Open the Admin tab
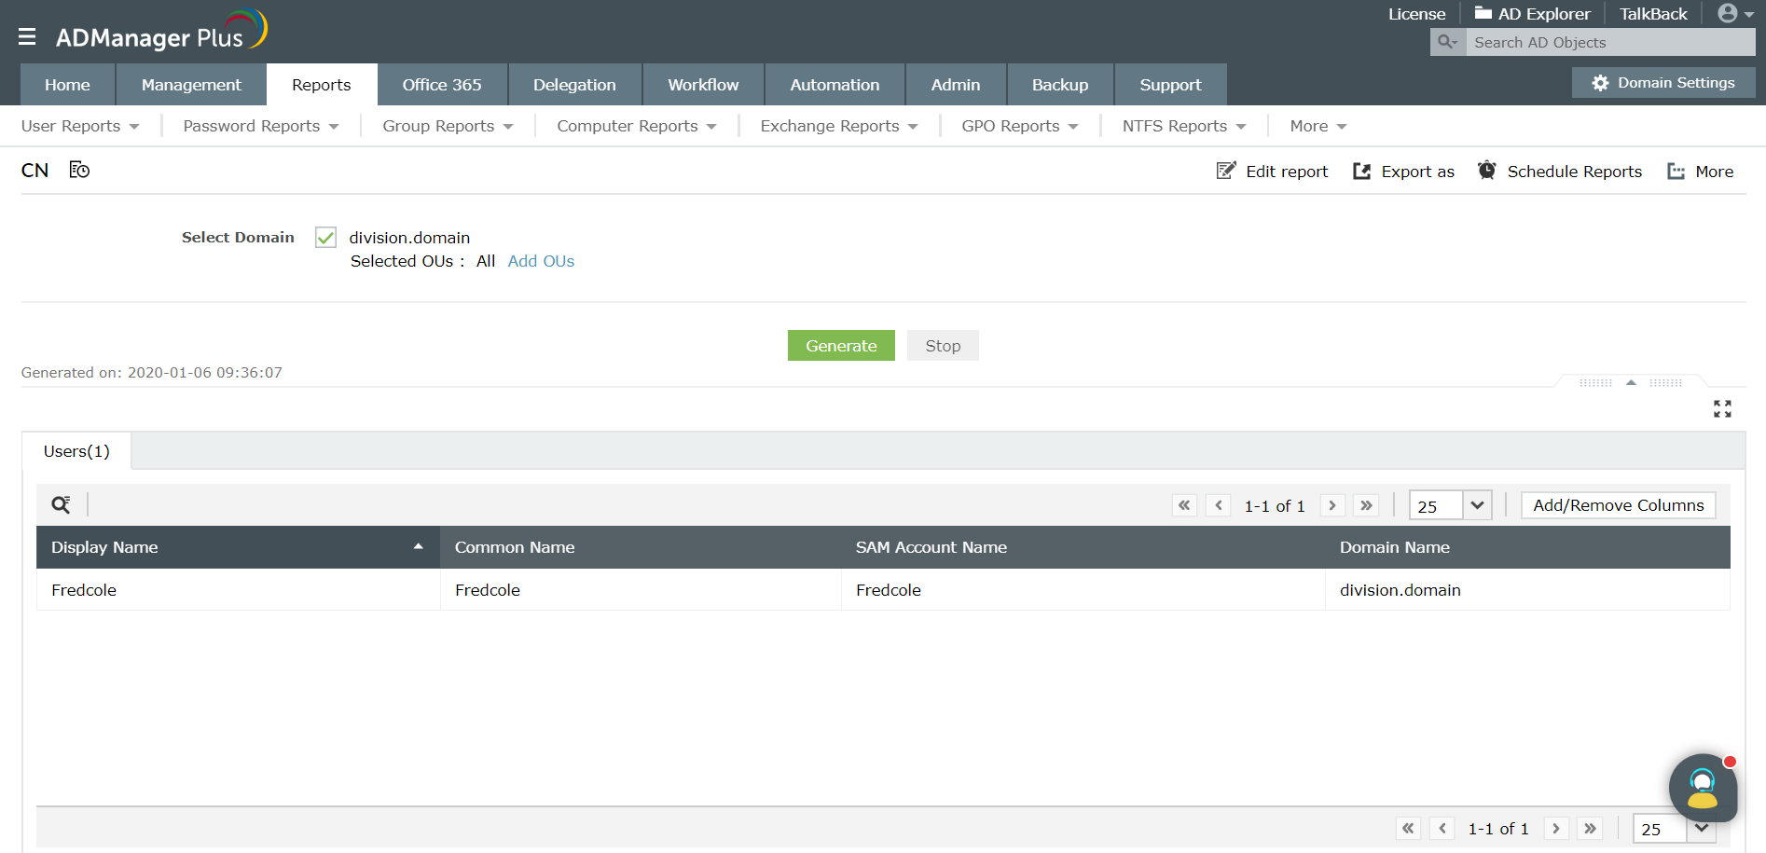Screen dimensions: 1766x853 coord(956,84)
